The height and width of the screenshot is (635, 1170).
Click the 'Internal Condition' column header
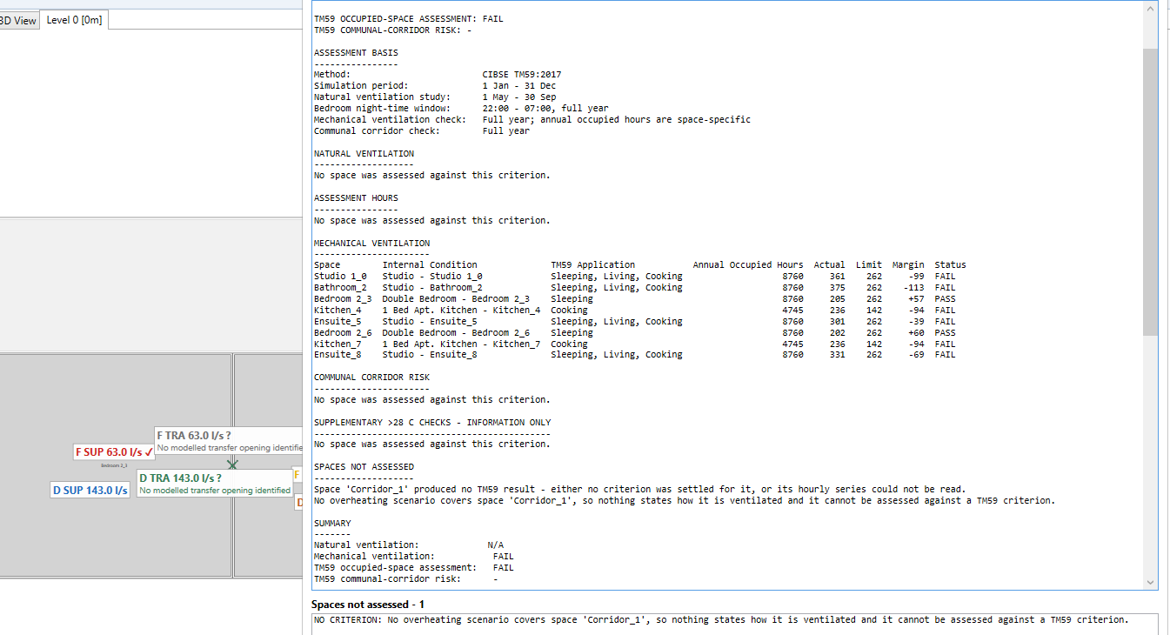[430, 265]
